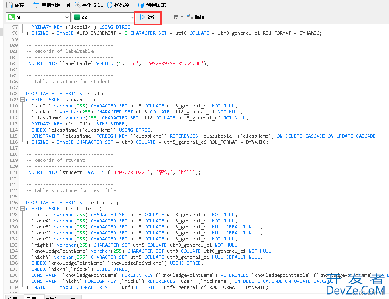Click the string value '320202030221'
The image size is (389, 299).
(130, 172)
